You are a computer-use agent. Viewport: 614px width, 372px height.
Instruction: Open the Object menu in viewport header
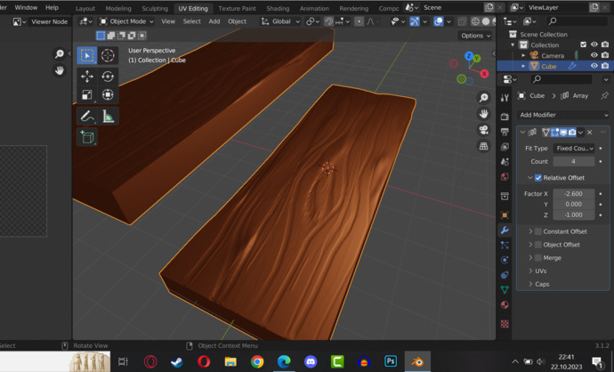[237, 21]
